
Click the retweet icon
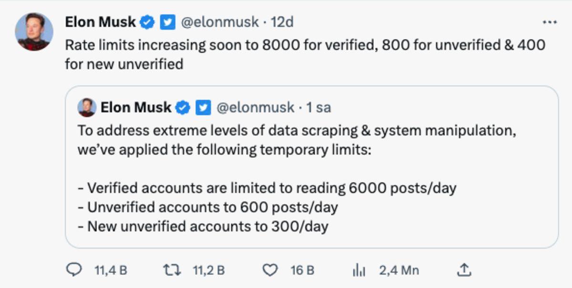173,269
